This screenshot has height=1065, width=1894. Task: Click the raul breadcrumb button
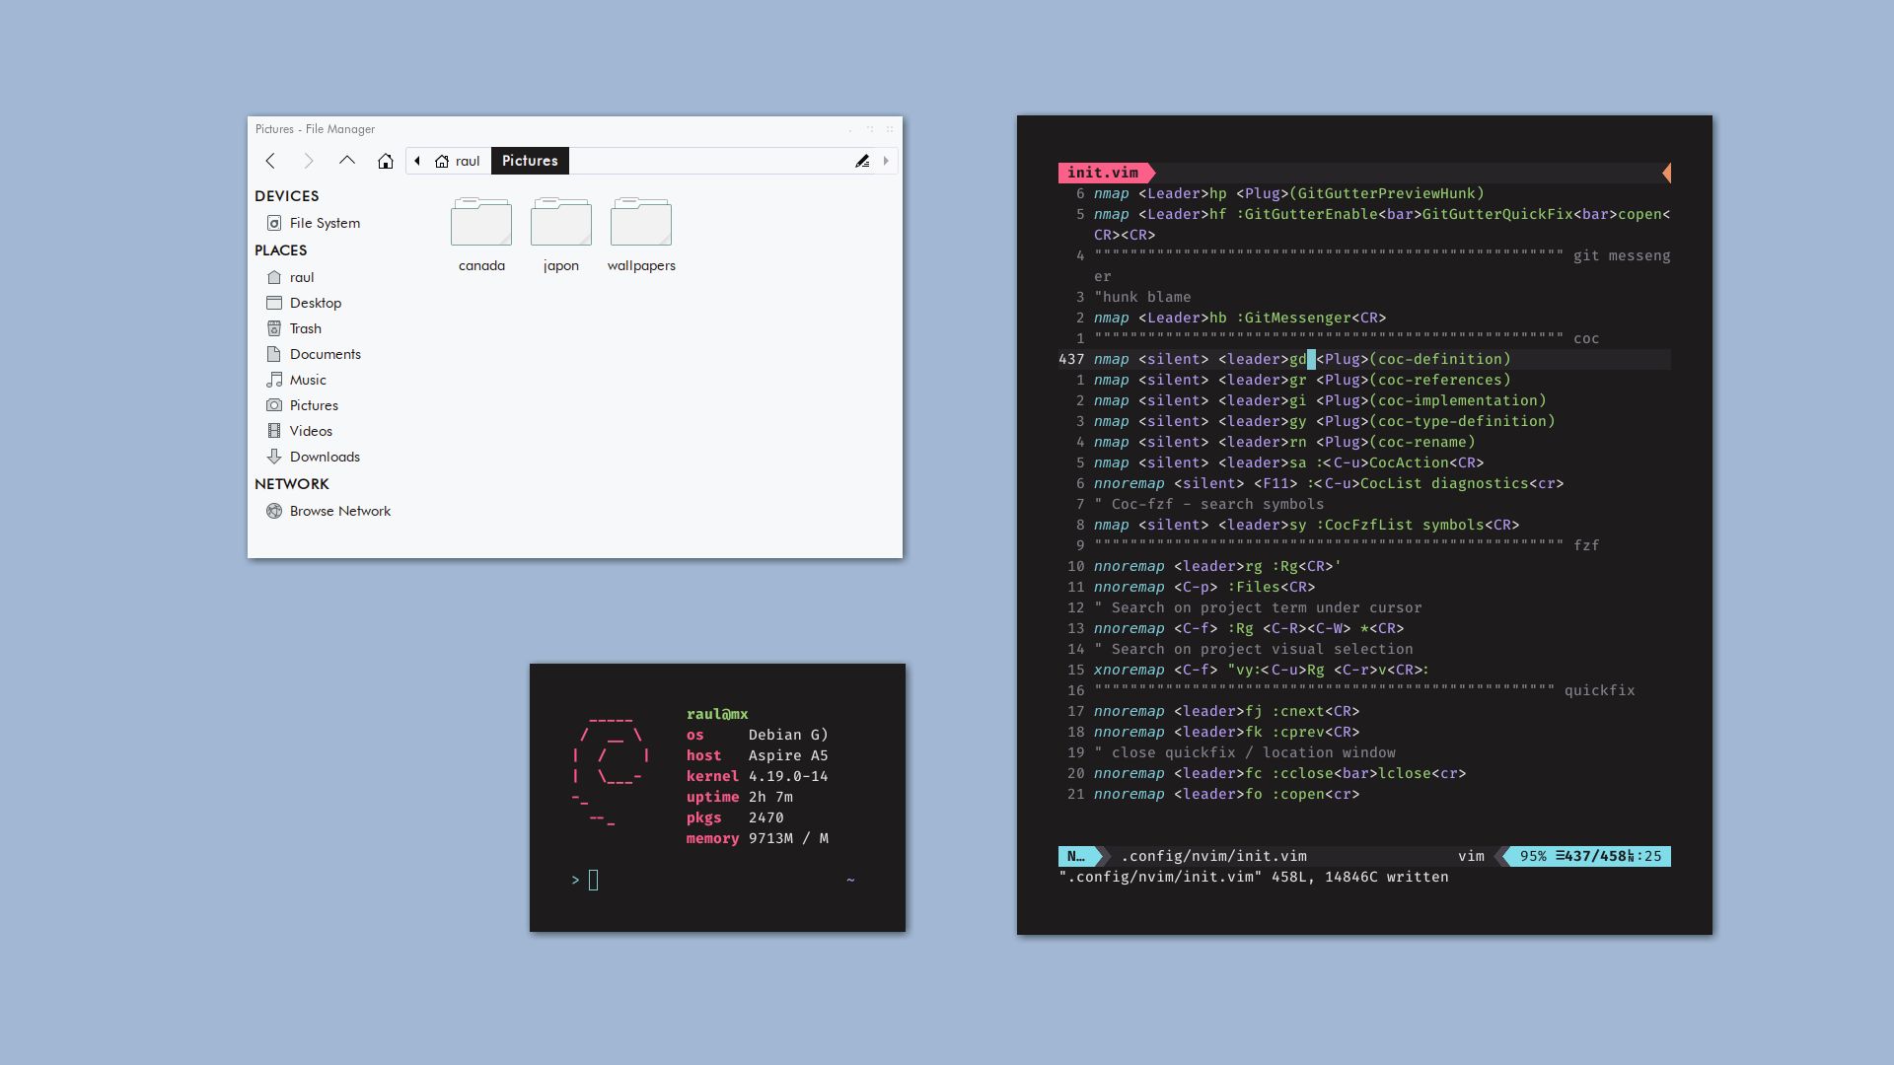[x=460, y=161]
